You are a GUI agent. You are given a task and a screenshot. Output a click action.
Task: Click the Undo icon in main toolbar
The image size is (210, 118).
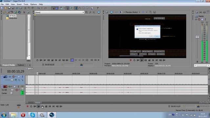click(38, 8)
